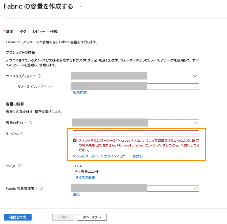Click info icon next to Fabric 容量管理者
The width and height of the screenshot is (227, 224).
coord(41,188)
